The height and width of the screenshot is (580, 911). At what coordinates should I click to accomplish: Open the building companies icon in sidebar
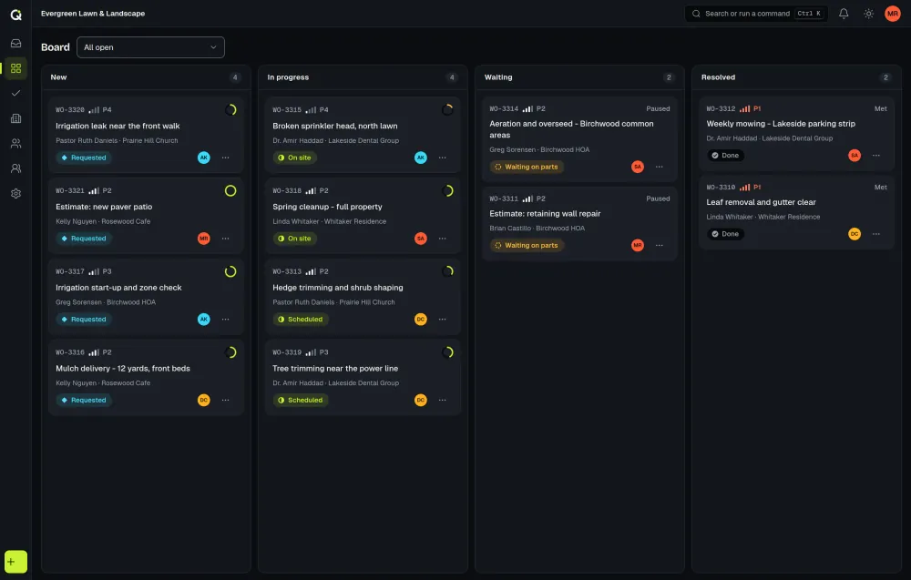(x=15, y=118)
